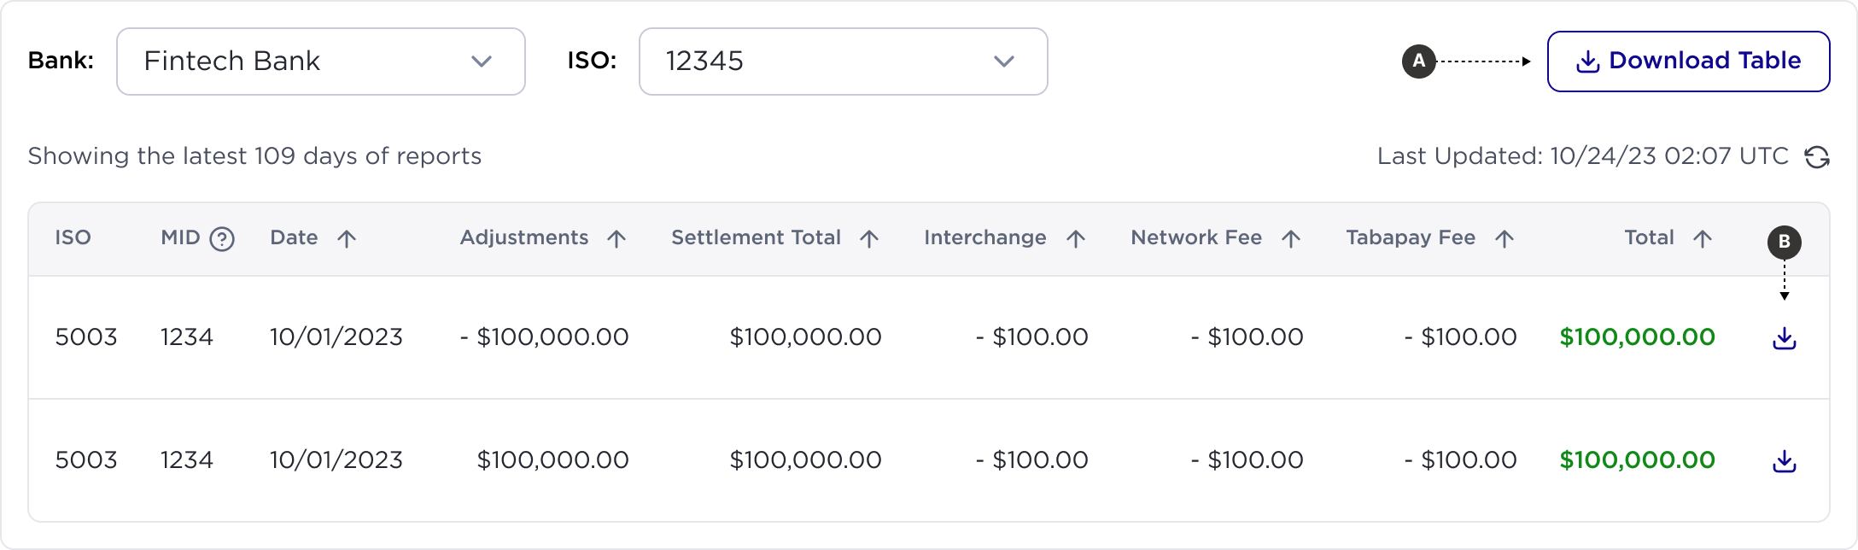
Task: Expand the Bank selector chevron
Action: (x=482, y=61)
